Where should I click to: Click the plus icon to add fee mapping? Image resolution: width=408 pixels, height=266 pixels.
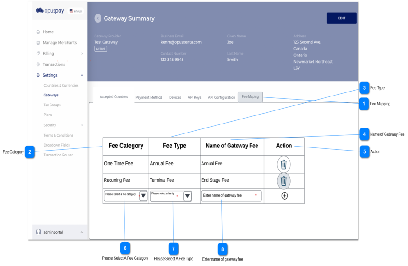pos(284,196)
